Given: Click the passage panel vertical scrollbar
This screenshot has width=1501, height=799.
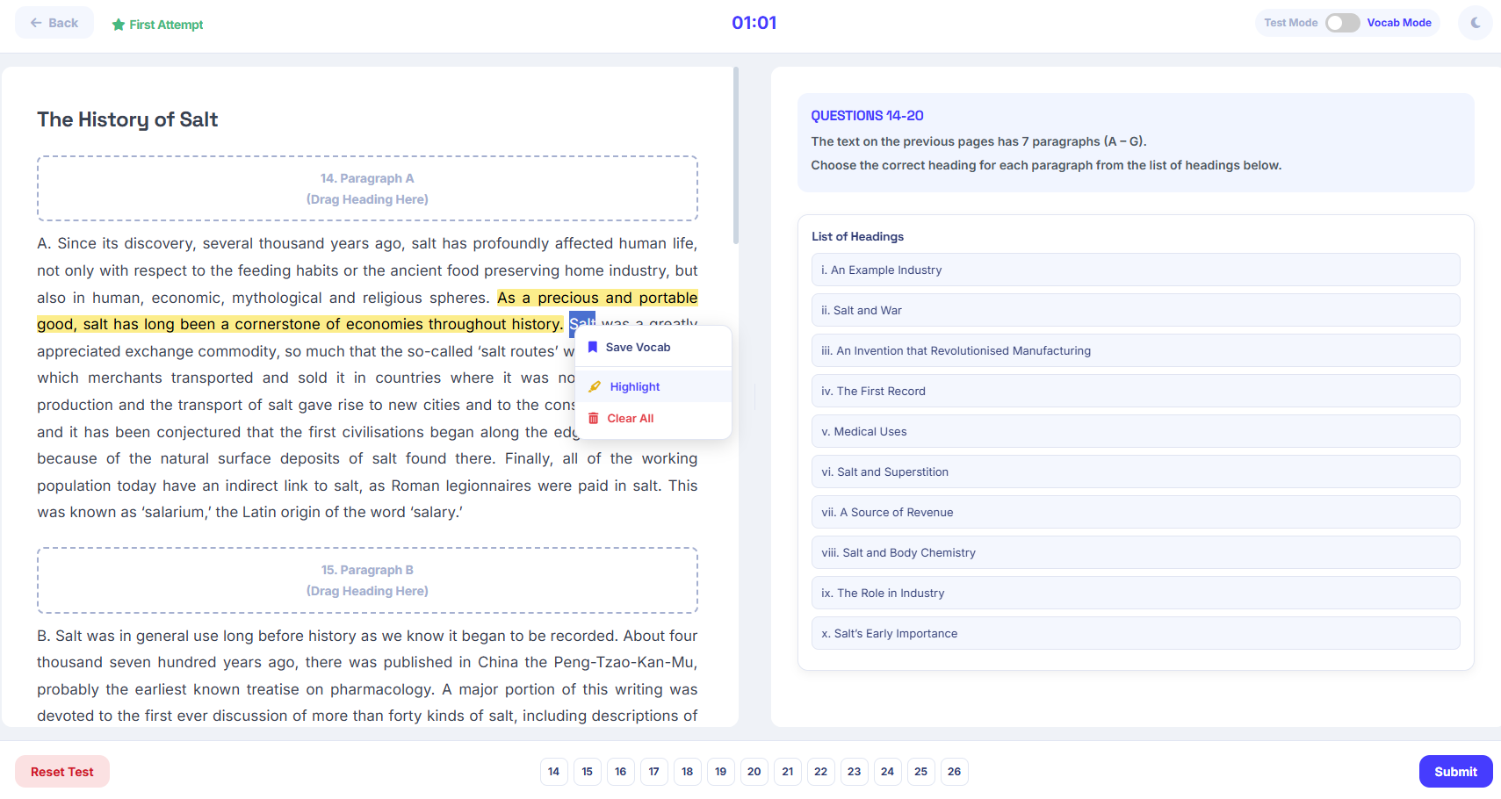Looking at the screenshot, I should point(736,158).
